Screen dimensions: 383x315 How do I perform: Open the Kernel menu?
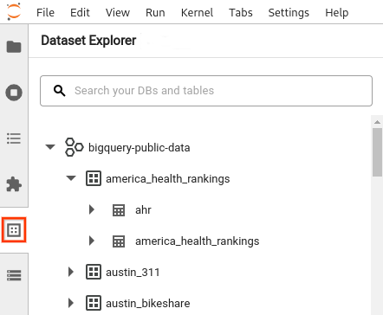point(197,13)
